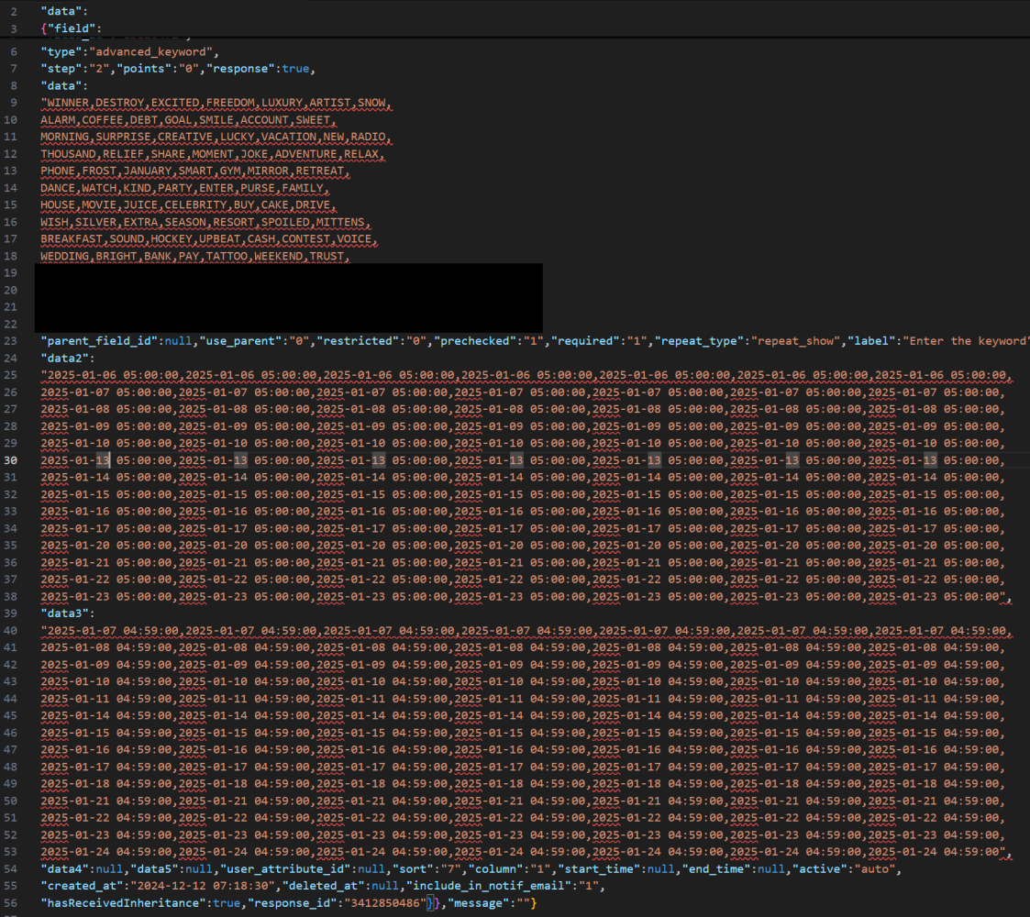The width and height of the screenshot is (1030, 917).
Task: Click line number 39 in the gutter
Action: point(10,613)
